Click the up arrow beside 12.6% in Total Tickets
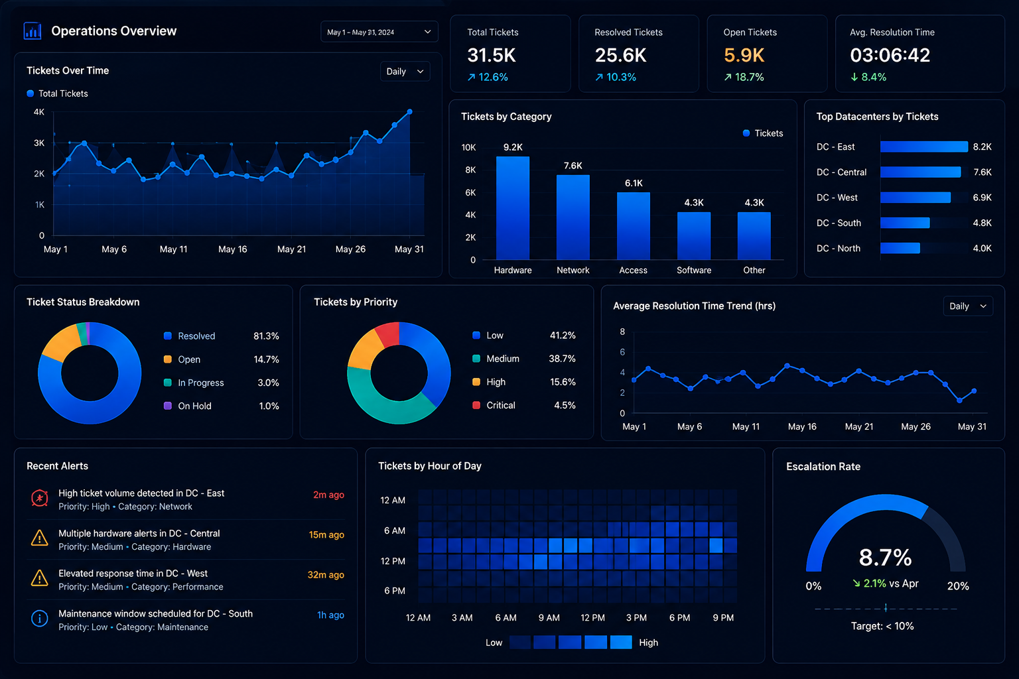The height and width of the screenshot is (679, 1019). (472, 78)
